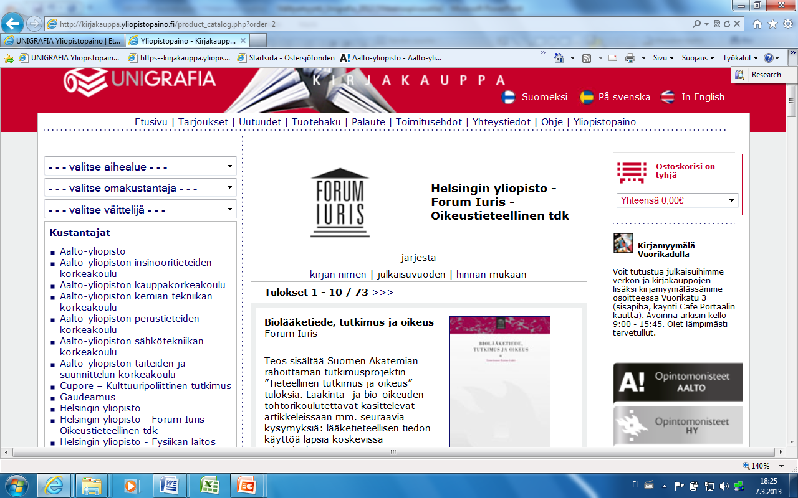
Task: Open the Startsida - Östersjöfonden favorite
Action: (x=286, y=58)
